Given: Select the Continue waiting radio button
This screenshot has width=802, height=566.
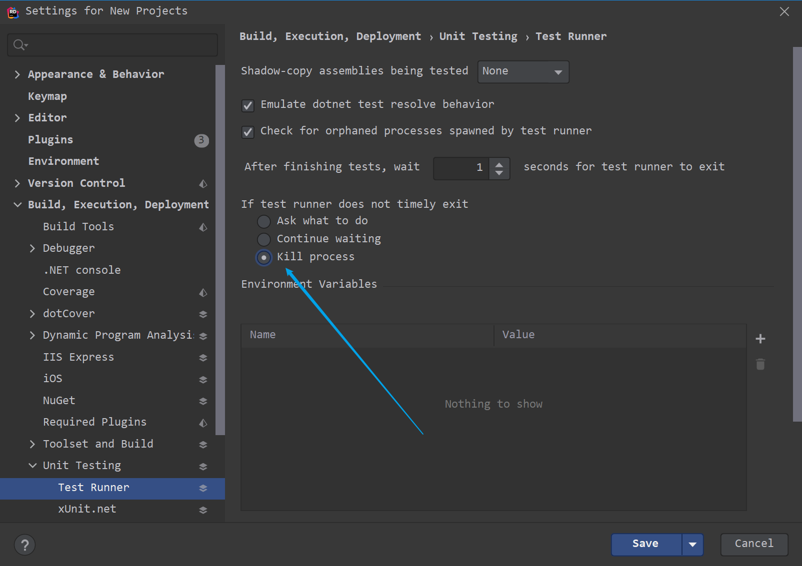Looking at the screenshot, I should pyautogui.click(x=263, y=239).
